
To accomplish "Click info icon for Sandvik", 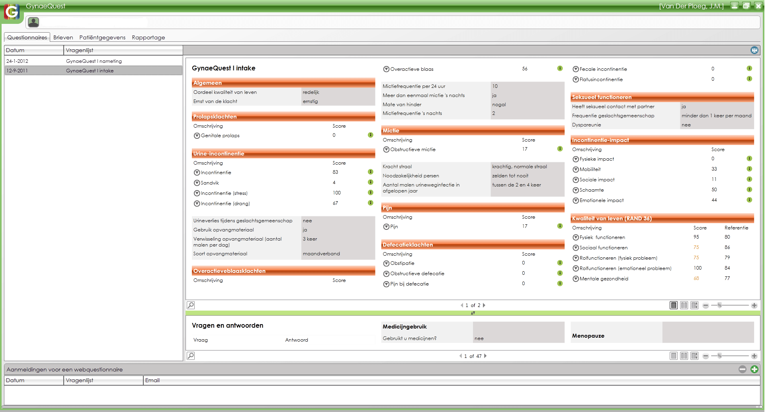I will [x=370, y=183].
